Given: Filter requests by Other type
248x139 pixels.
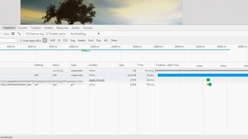Looking at the screenshot, I should pyautogui.click(x=114, y=41).
